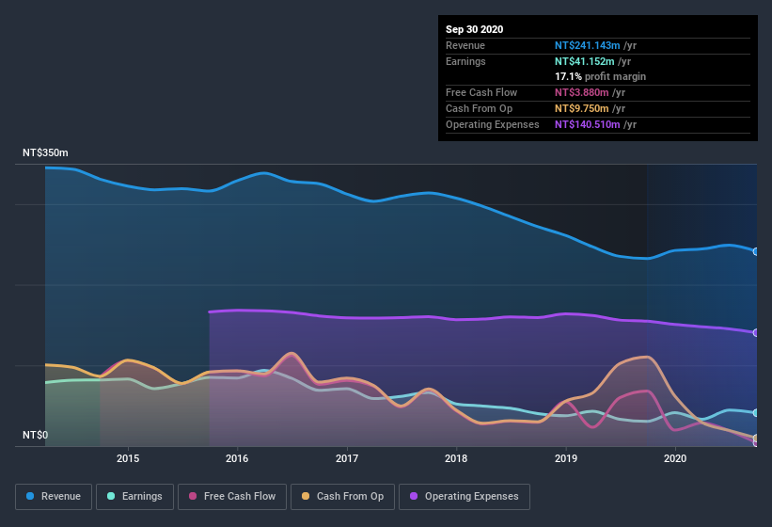
Task: Click the Sep 30 2020 tooltip date
Action: pyautogui.click(x=474, y=29)
